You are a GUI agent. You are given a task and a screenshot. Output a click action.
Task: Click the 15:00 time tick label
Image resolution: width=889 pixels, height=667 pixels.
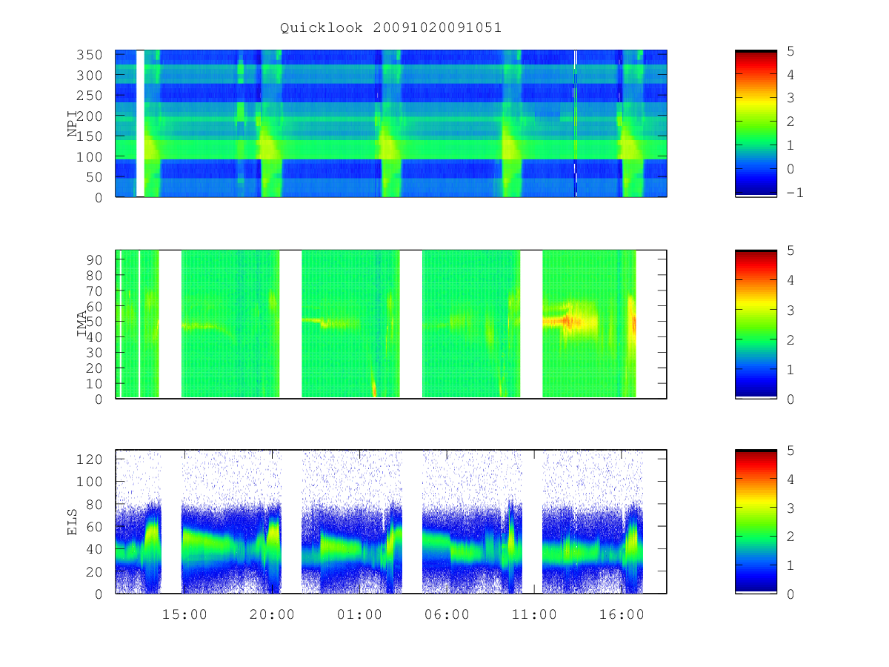tap(184, 614)
